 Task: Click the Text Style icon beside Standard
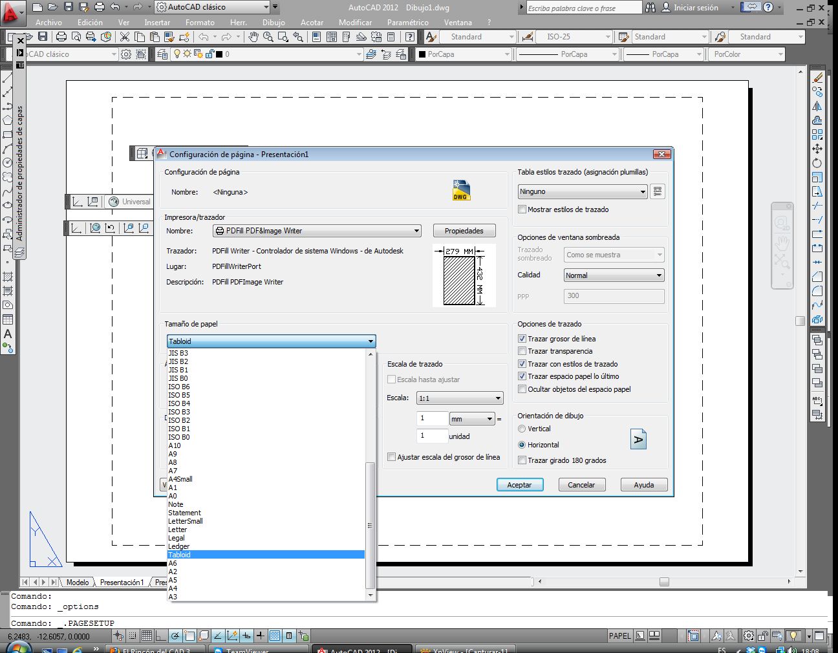[431, 37]
